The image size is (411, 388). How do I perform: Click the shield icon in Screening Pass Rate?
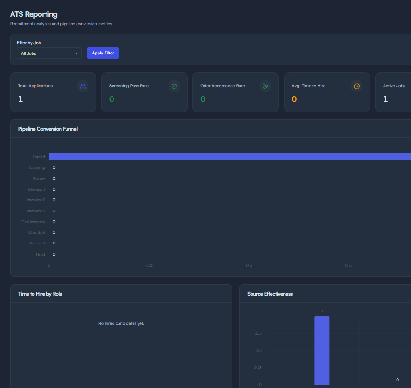pyautogui.click(x=174, y=86)
